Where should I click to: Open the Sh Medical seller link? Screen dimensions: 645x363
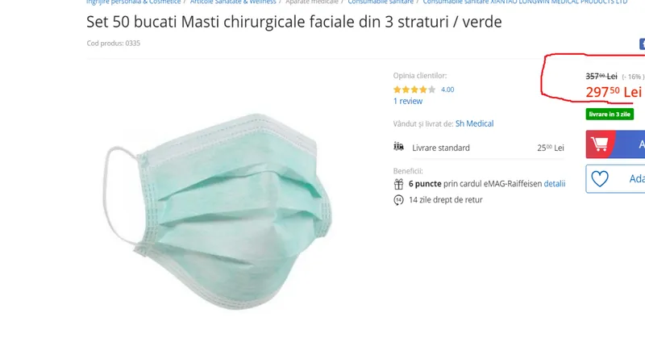474,123
